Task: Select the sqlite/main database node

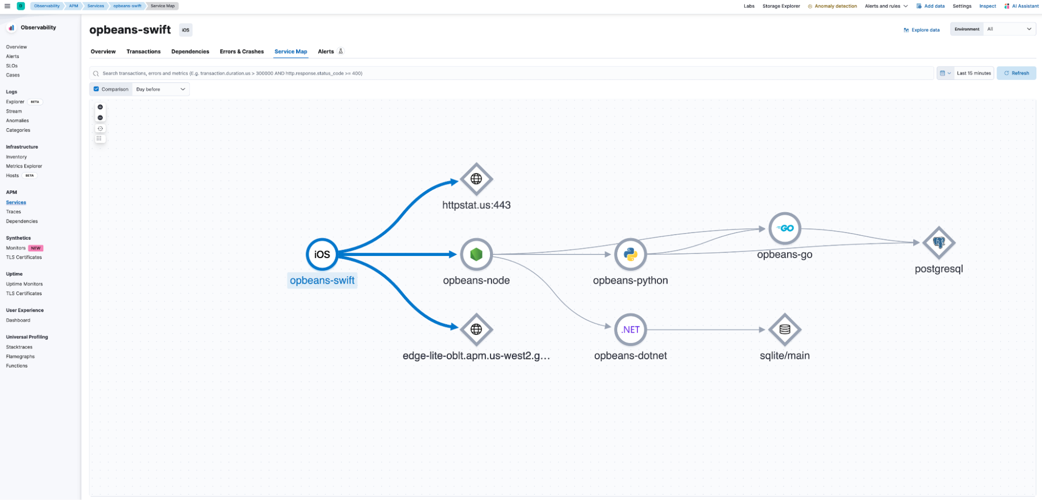Action: [x=784, y=330]
